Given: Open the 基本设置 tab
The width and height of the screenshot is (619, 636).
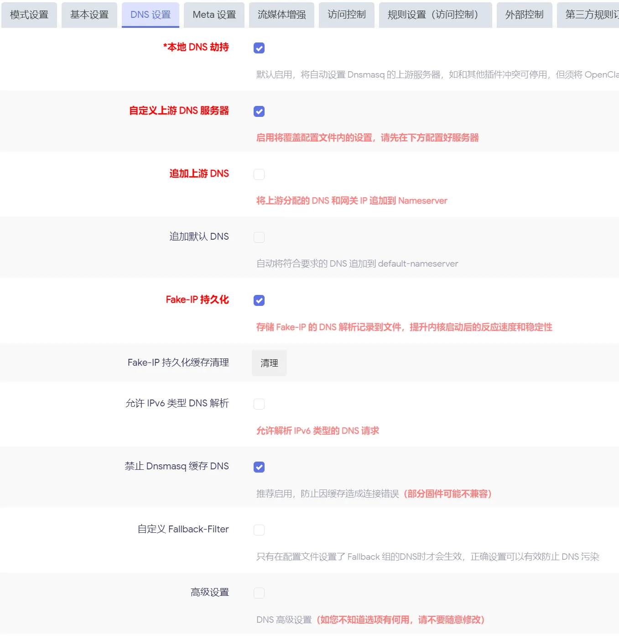Looking at the screenshot, I should [x=89, y=15].
